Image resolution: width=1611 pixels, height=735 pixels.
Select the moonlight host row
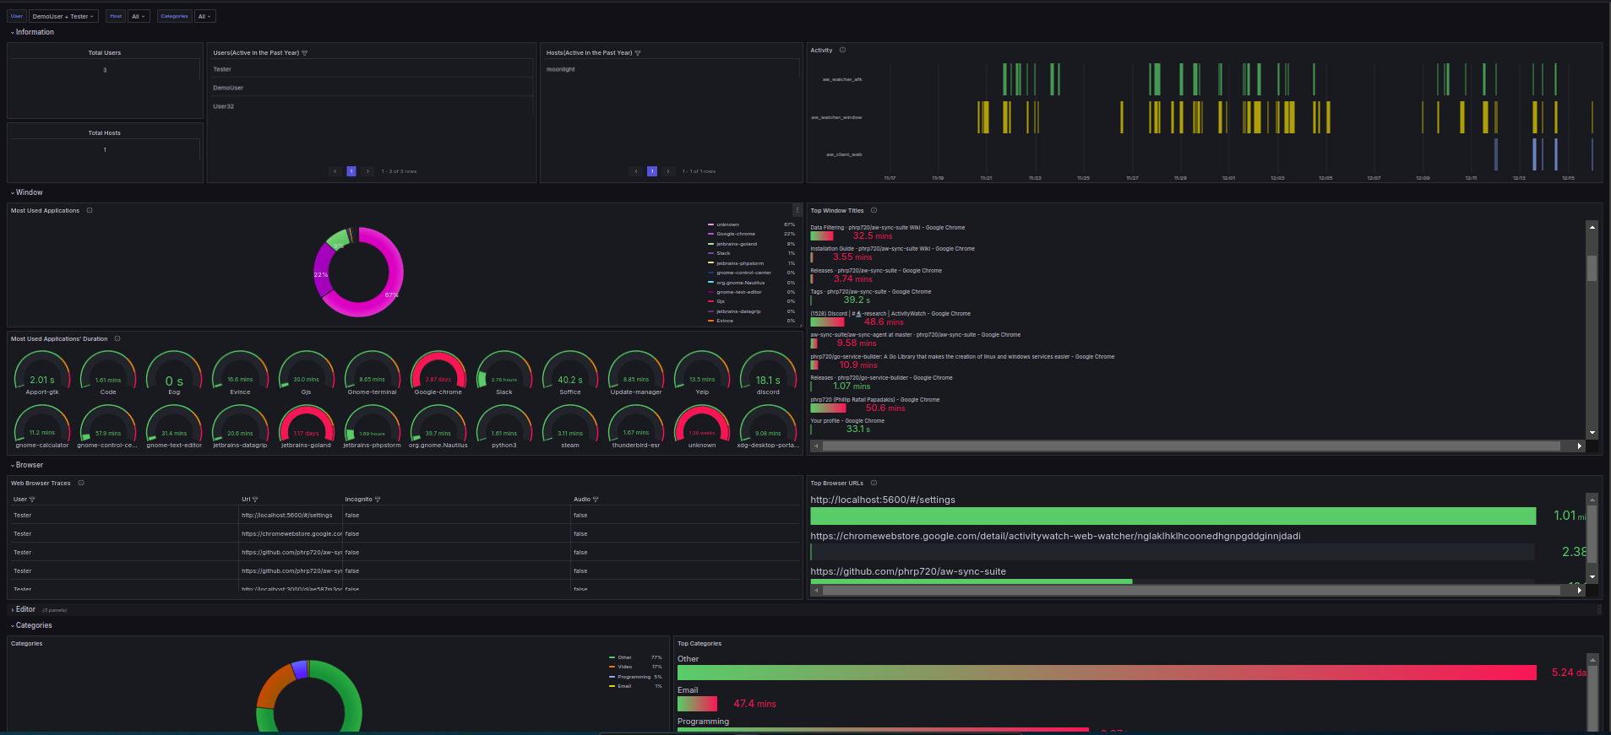pos(671,69)
